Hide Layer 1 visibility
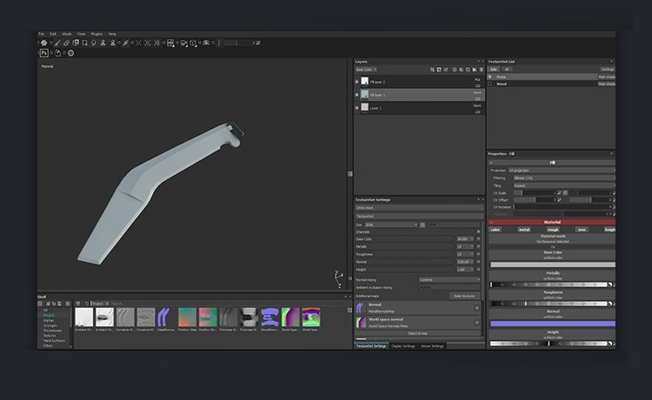The height and width of the screenshot is (400, 652). (x=356, y=108)
